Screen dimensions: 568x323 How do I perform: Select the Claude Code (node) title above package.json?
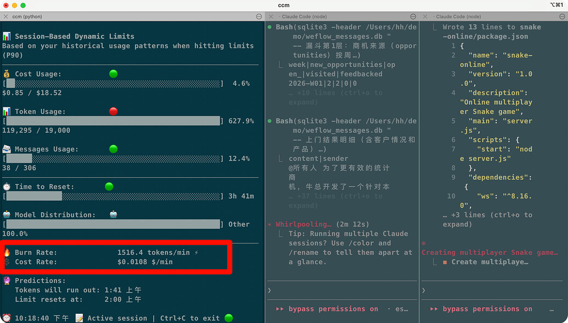pos(459,16)
